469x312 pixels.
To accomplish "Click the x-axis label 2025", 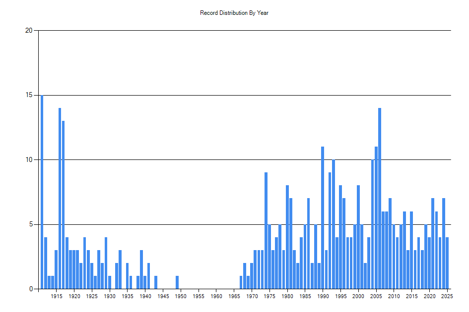I will [x=447, y=297].
